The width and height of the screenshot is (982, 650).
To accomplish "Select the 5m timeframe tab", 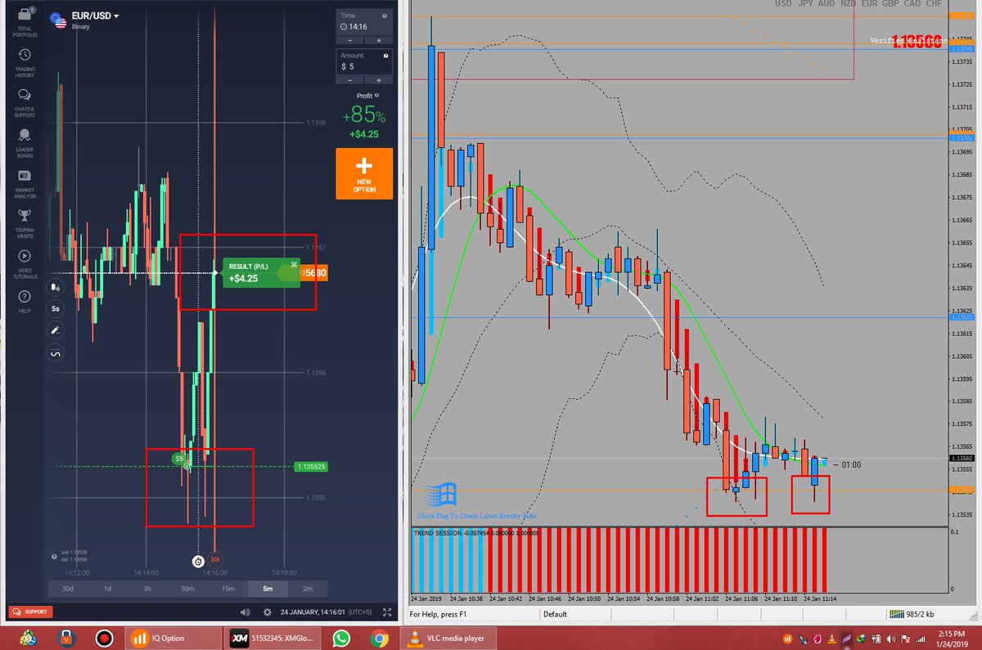I will (268, 589).
